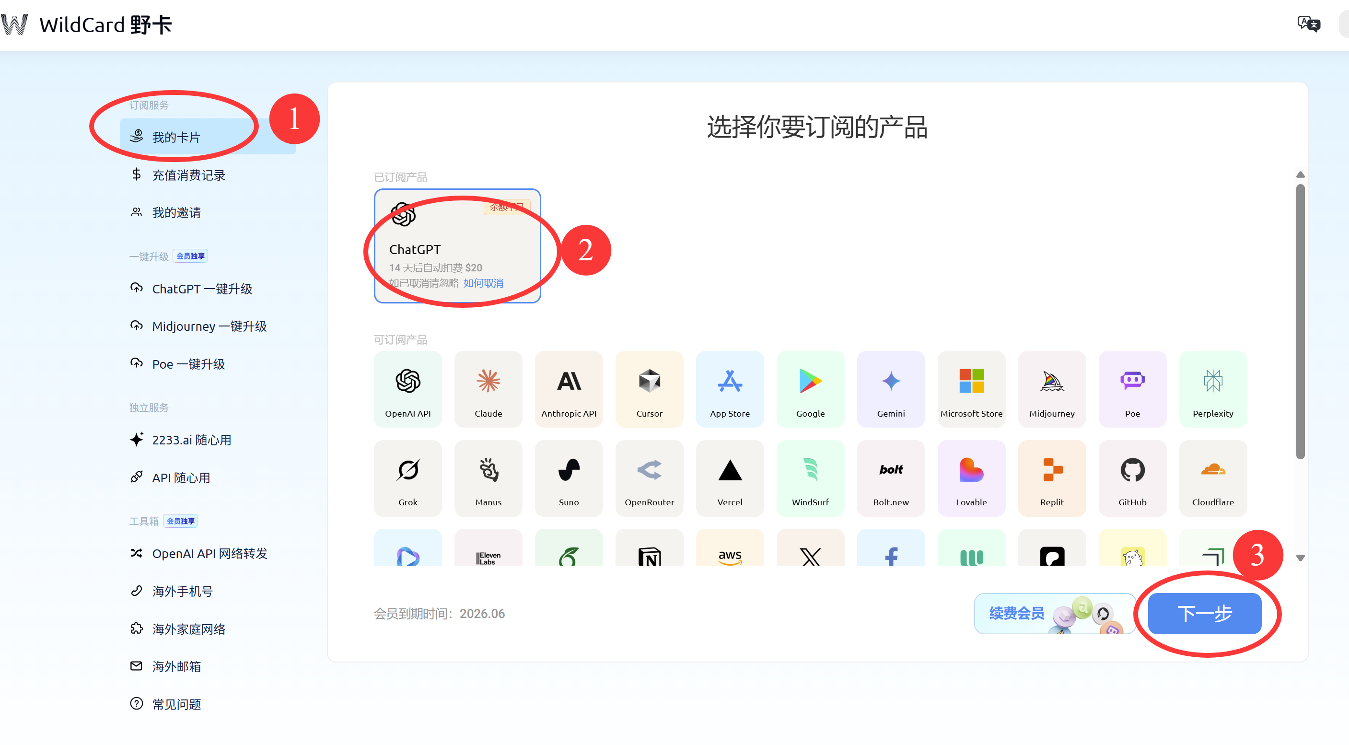This screenshot has height=745, width=1349.
Task: Select the Vercel triangle tile
Action: [730, 478]
